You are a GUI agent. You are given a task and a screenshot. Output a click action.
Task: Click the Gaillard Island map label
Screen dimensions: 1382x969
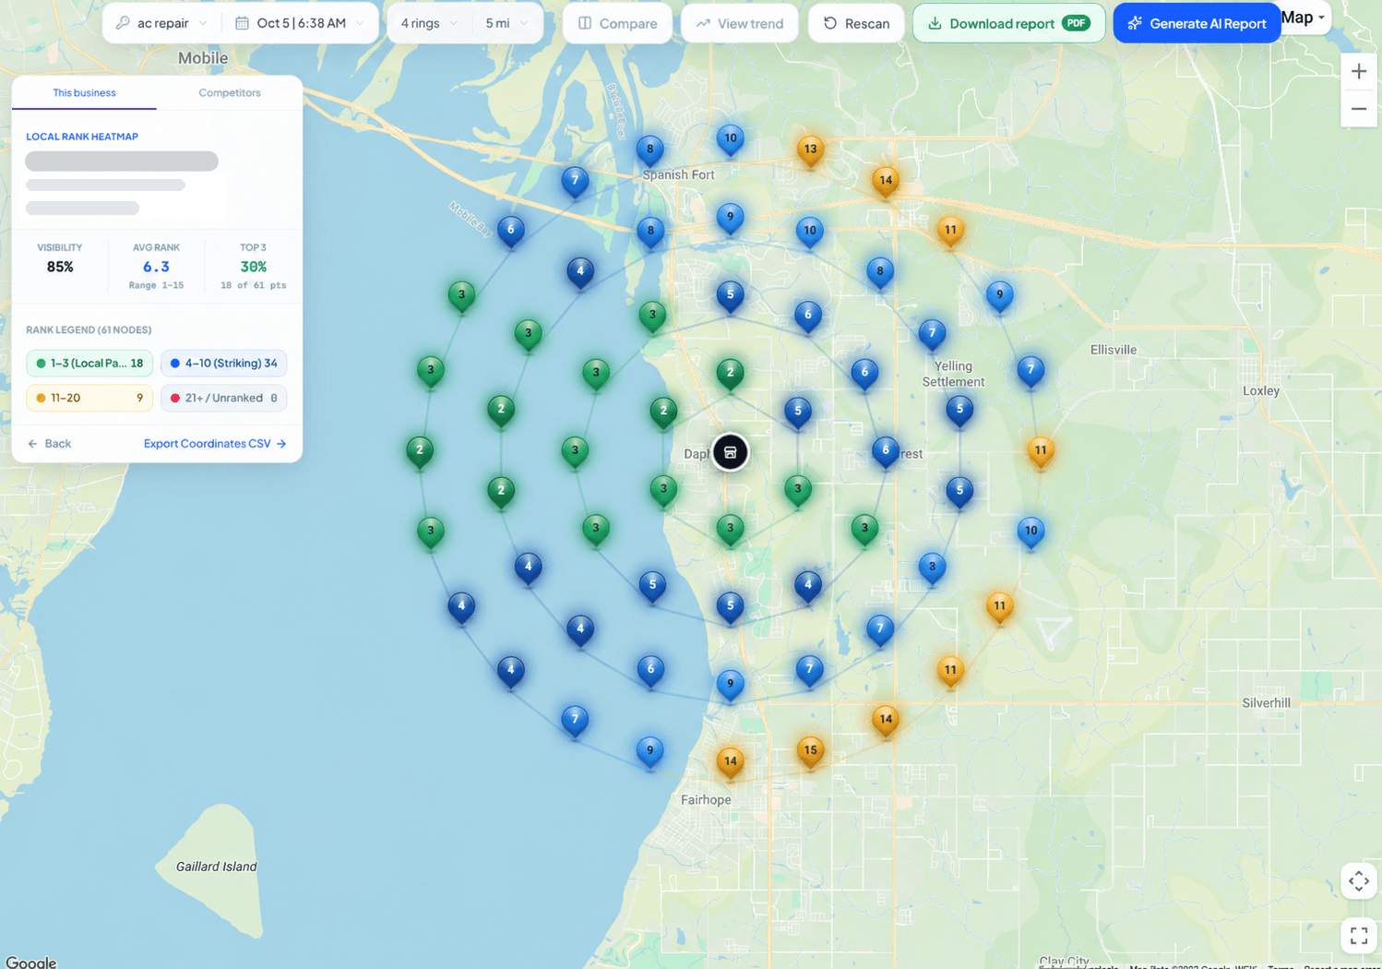pyautogui.click(x=217, y=867)
